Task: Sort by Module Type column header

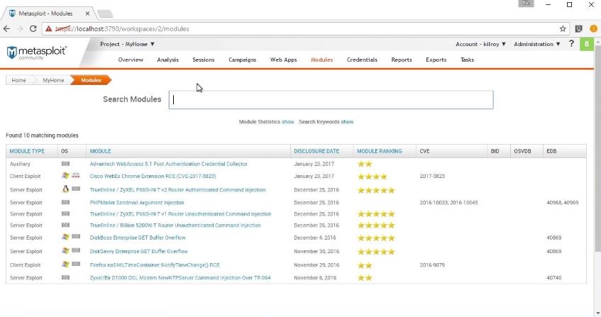Action: (27, 151)
